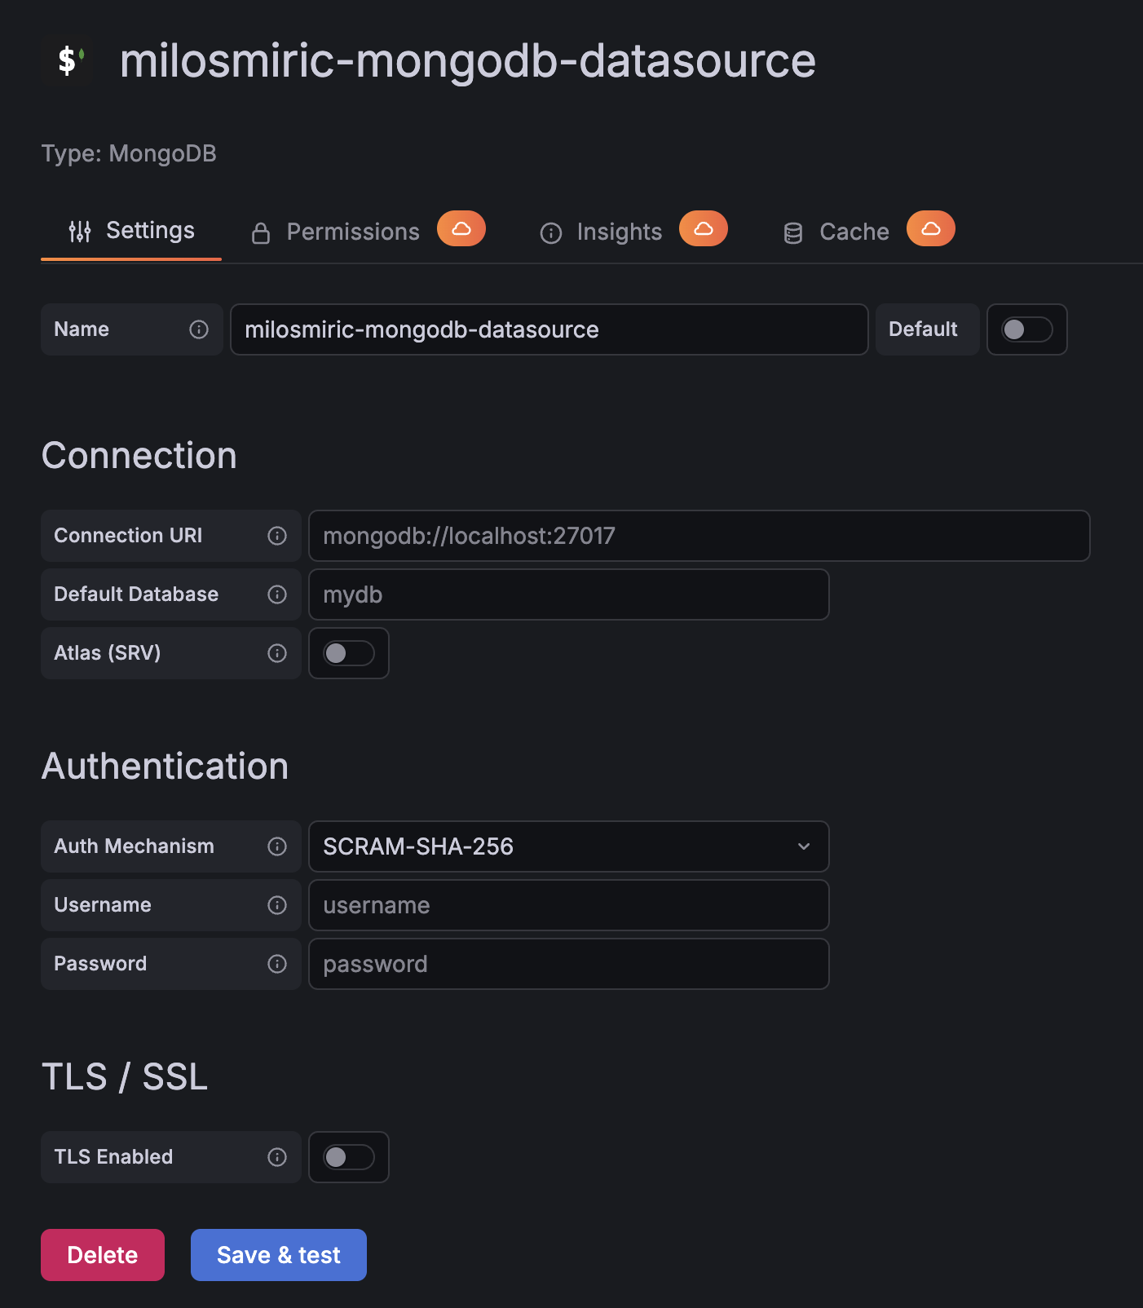1143x1308 pixels.
Task: Focus the Password input field
Action: click(569, 964)
